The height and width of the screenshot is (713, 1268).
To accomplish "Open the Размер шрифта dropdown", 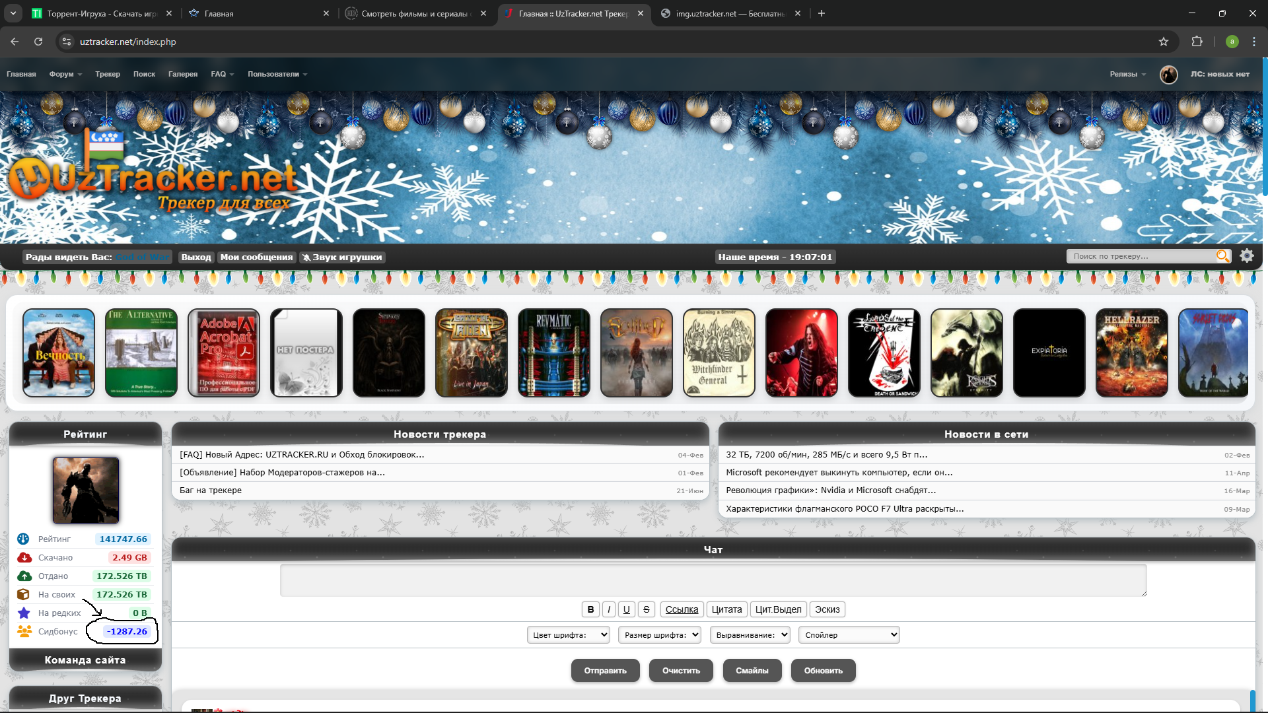I will pos(659,635).
